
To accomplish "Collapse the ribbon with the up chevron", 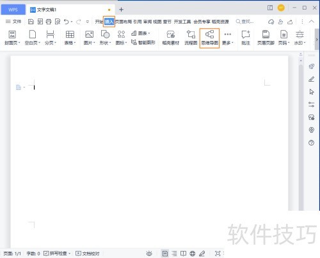I will 312,22.
